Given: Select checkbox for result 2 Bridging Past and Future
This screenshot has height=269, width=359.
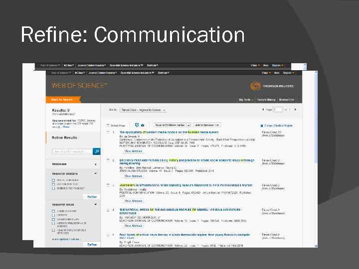Looking at the screenshot, I should (108, 160).
